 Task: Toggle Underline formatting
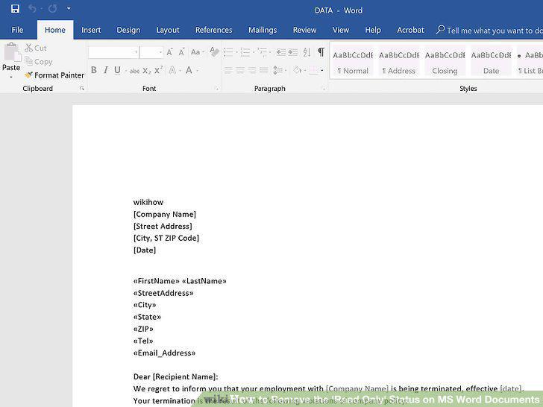click(117, 70)
